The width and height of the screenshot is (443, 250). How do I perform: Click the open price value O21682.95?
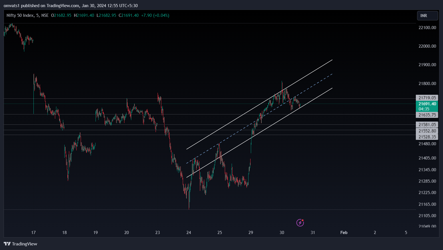click(x=61, y=15)
